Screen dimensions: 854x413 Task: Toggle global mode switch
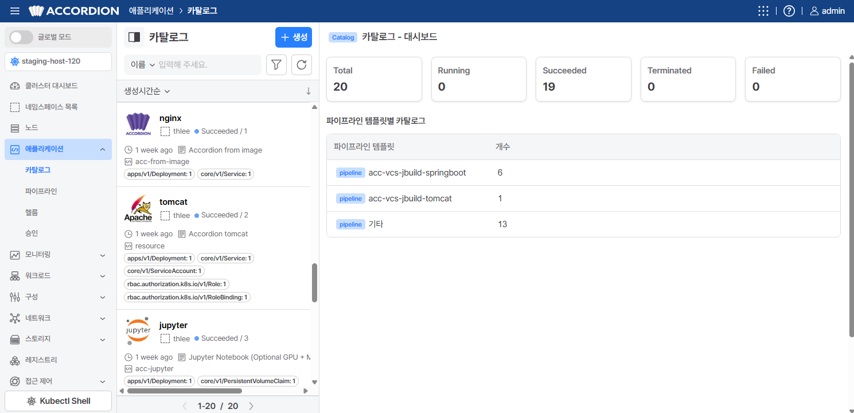[21, 37]
